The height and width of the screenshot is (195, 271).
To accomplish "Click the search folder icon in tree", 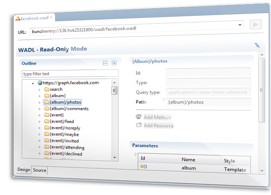I will tap(46, 89).
